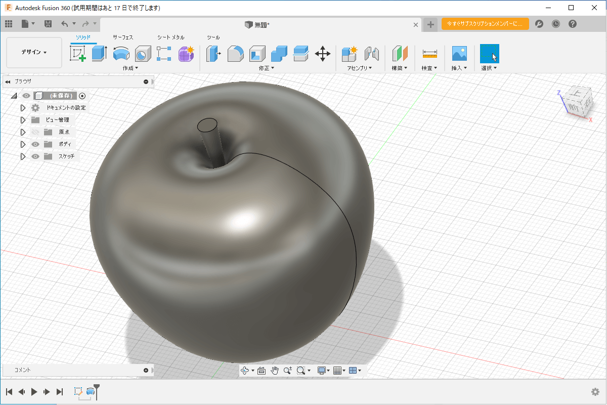Click the orange subscription button
The height and width of the screenshot is (405, 607).
[x=485, y=24]
